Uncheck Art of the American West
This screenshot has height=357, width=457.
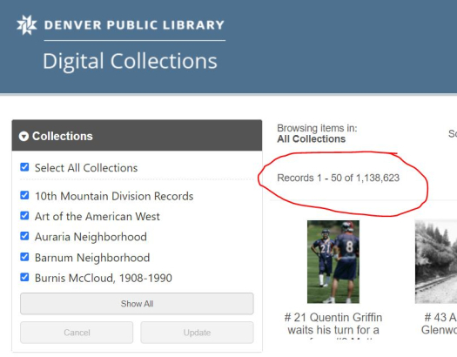click(24, 216)
